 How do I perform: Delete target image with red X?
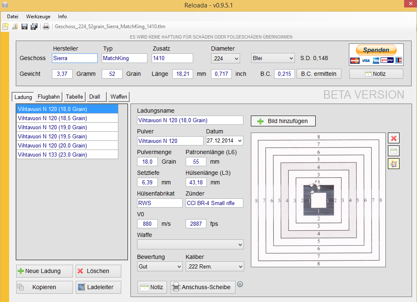pos(394,138)
